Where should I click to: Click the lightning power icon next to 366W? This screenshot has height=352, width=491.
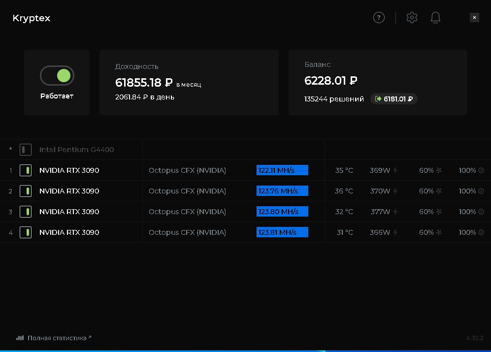pyautogui.click(x=395, y=232)
